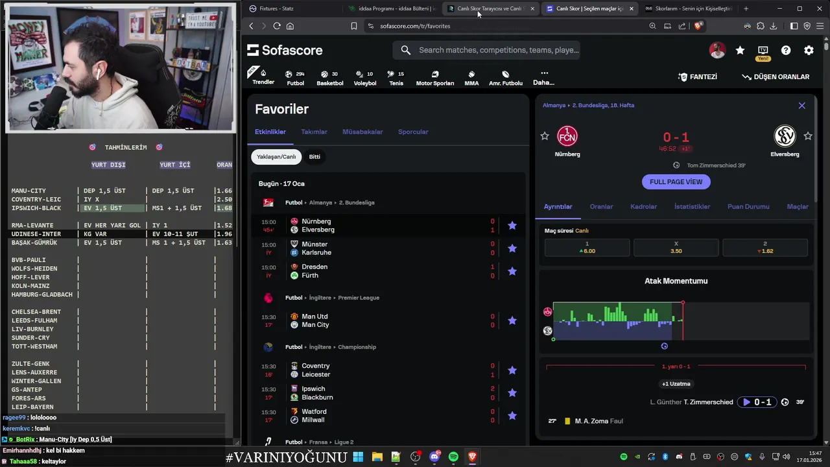Click the home win odds 6.00
The height and width of the screenshot is (467, 830).
(x=587, y=248)
